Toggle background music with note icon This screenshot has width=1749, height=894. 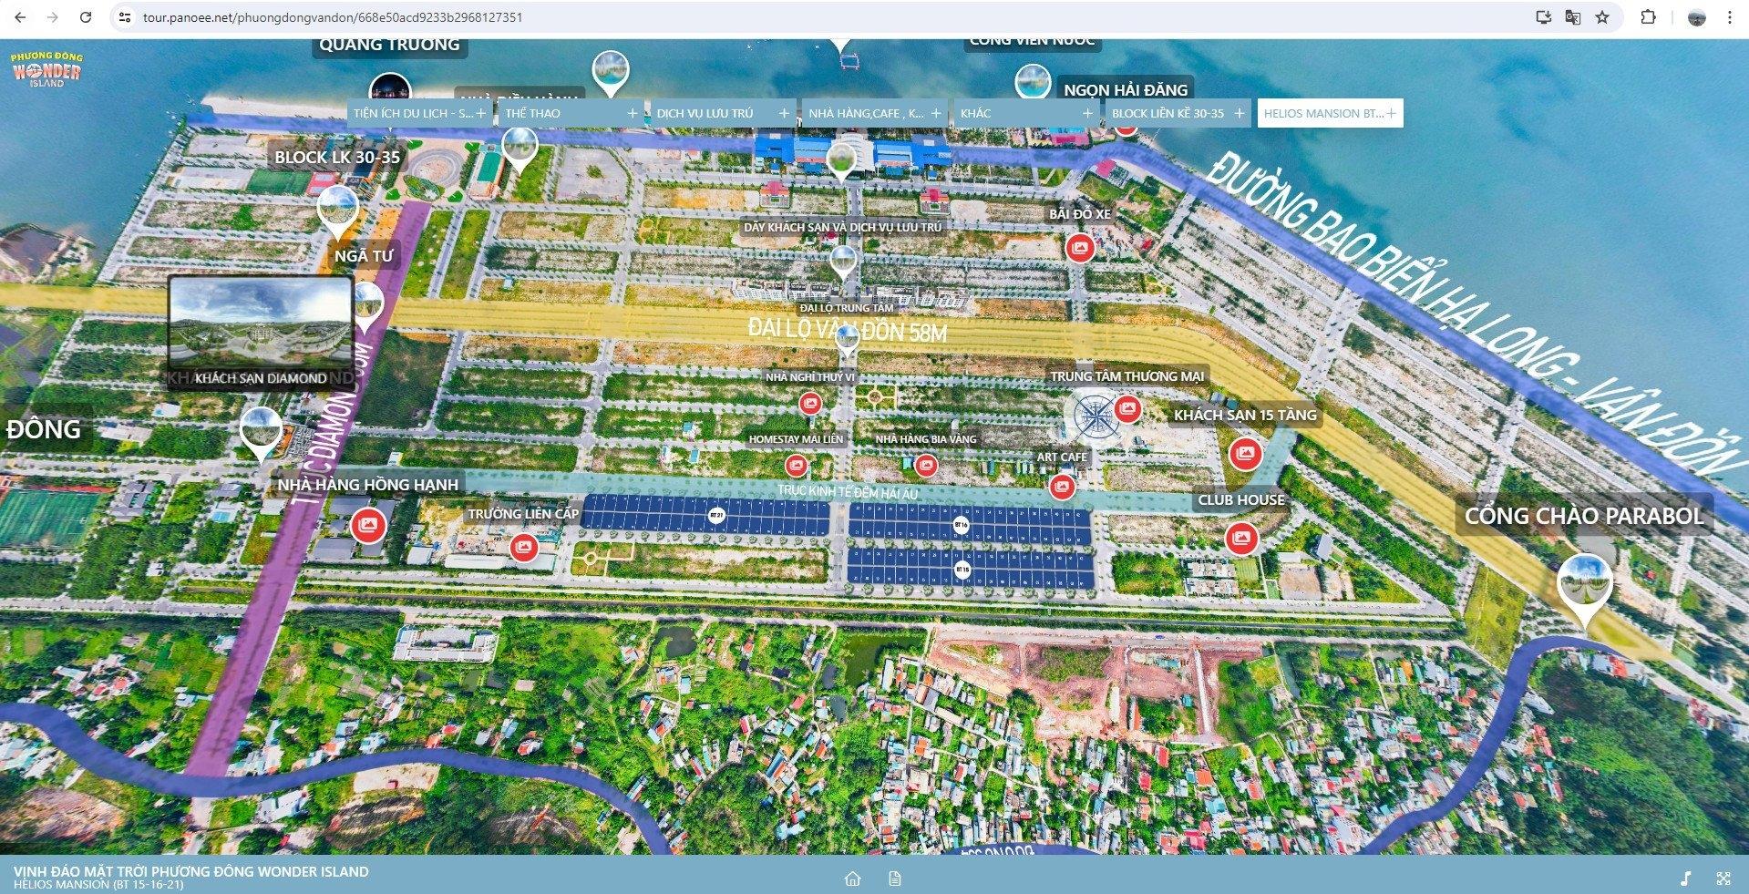[x=1685, y=879]
